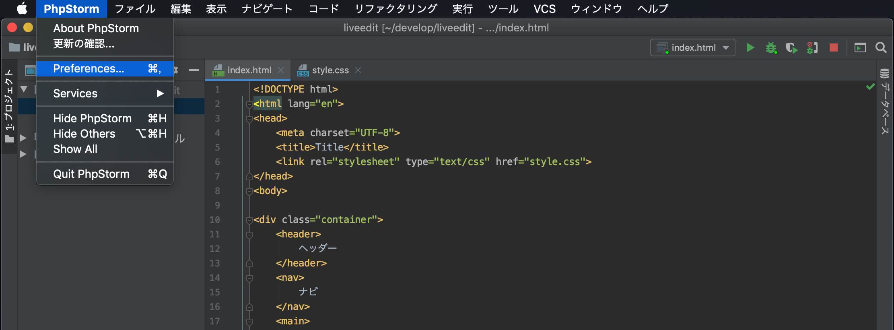Screen dimensions: 894x330
Task: Open Search Everywhere magnifier
Action: pos(881,47)
